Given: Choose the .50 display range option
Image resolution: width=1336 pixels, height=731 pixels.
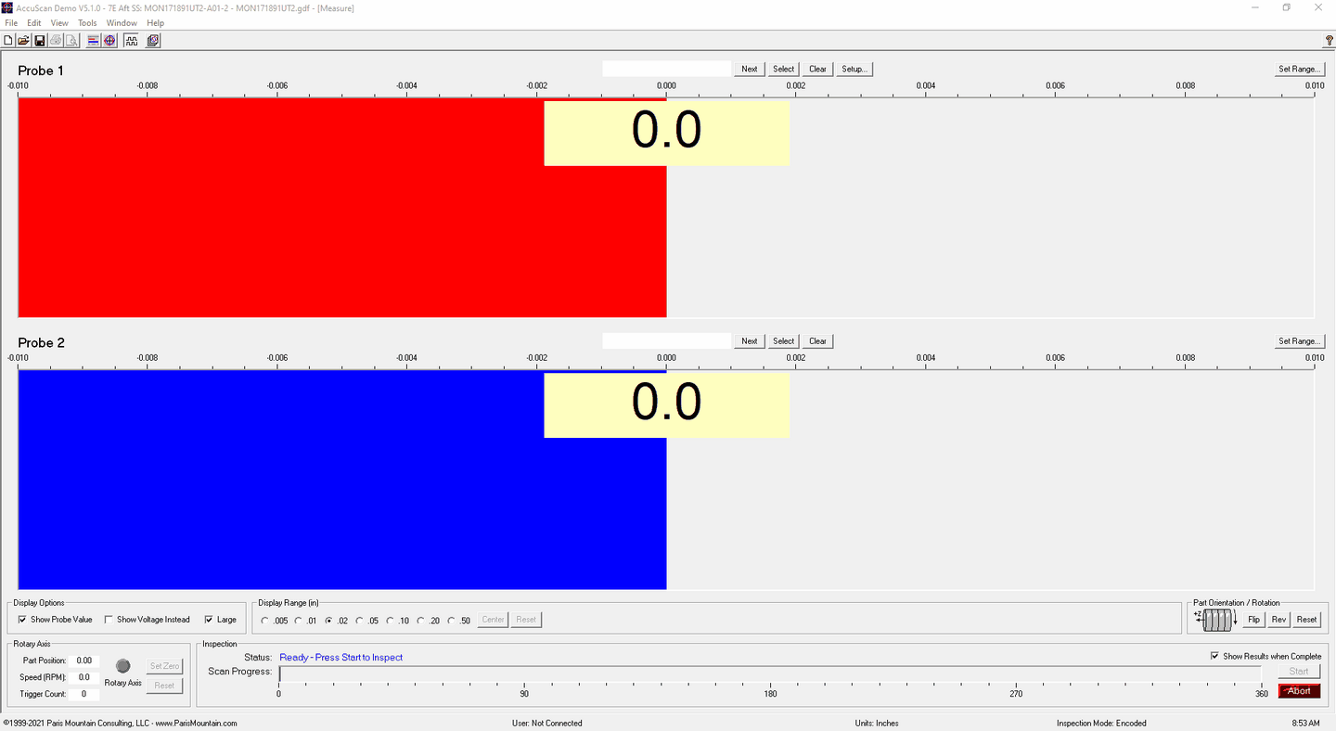Looking at the screenshot, I should pyautogui.click(x=453, y=621).
